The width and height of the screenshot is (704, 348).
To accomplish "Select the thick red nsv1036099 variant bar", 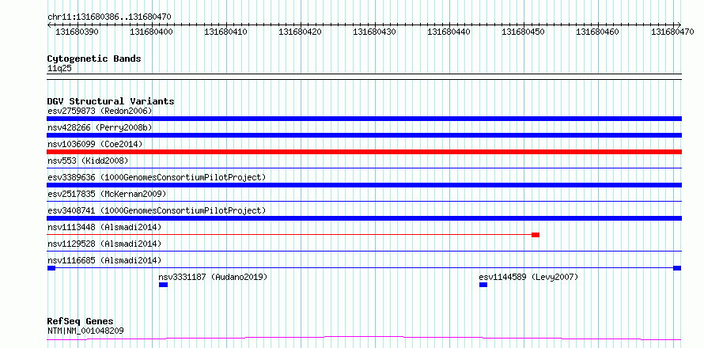I will (364, 152).
